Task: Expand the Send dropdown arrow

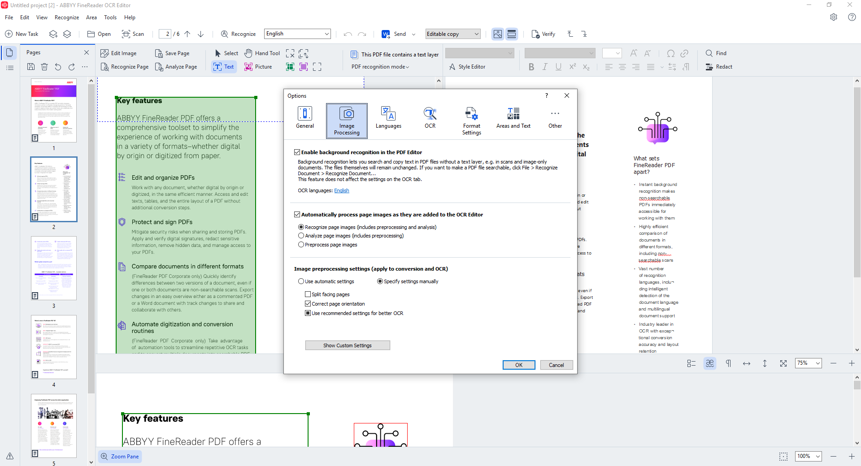Action: coord(413,34)
